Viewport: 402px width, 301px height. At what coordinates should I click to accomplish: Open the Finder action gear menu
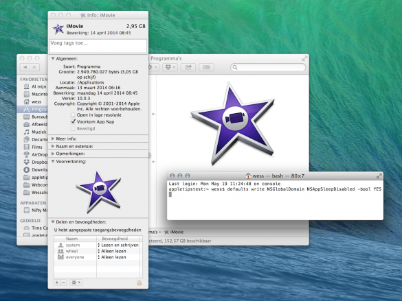coord(153,67)
